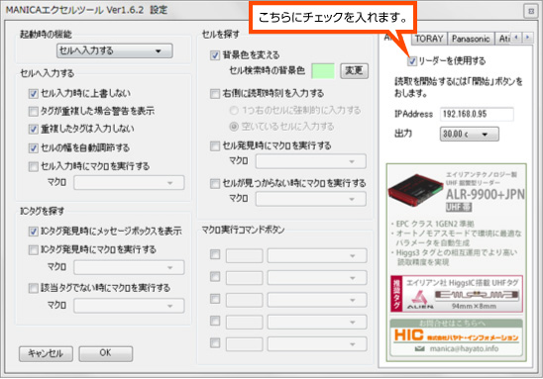Viewport: 543px width, 379px height.
Task: Click the HIC ハヤト・インフォメーション logo
Action: pos(456,335)
